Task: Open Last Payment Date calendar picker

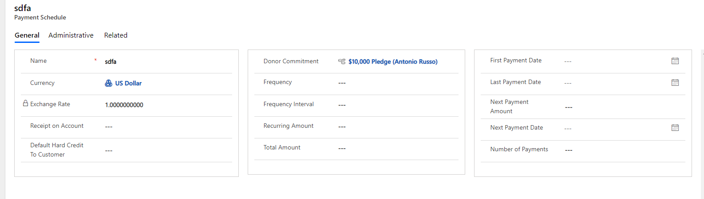Action: pyautogui.click(x=675, y=83)
